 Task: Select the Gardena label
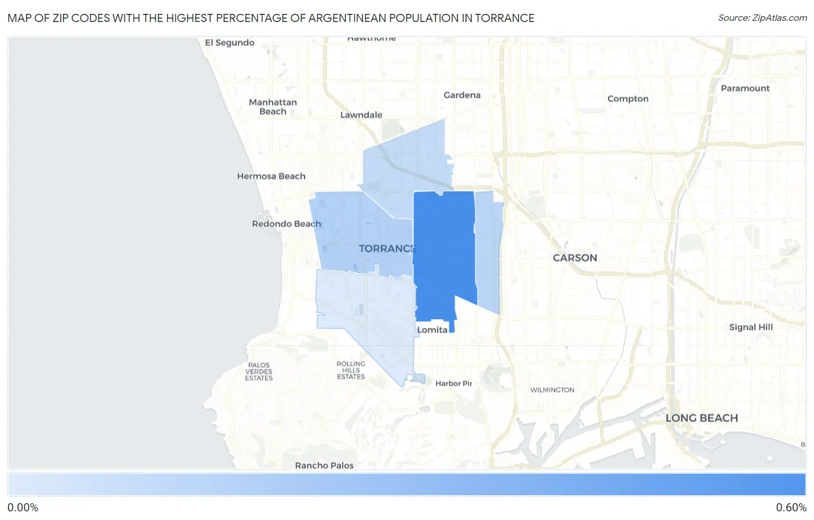[462, 95]
